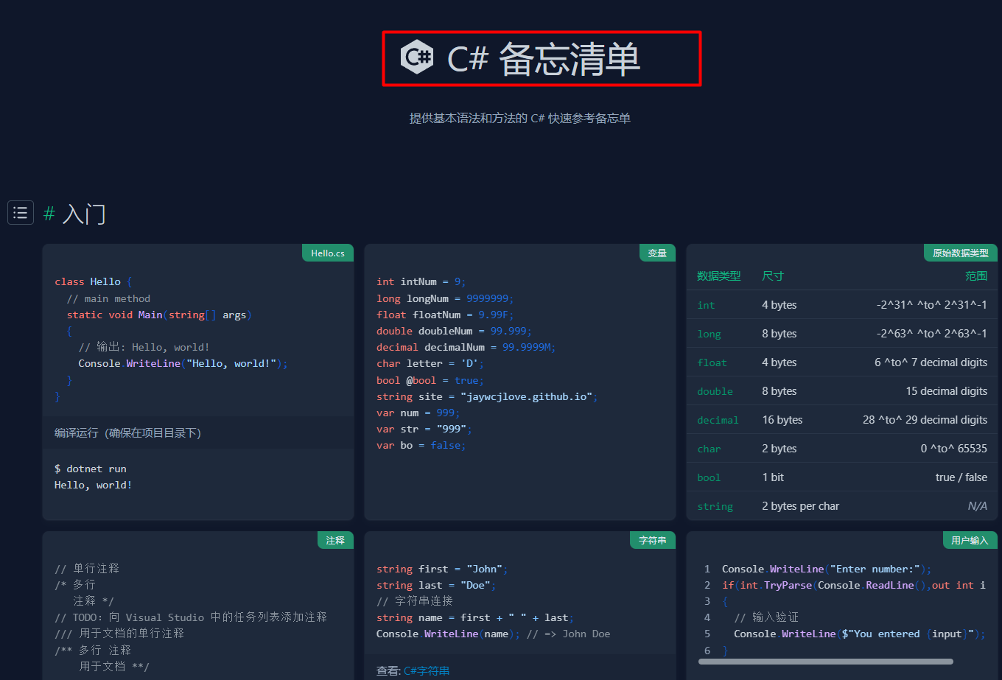Viewport: 1002px width, 680px height.
Task: Click the # anchor before 入门
Action: 49,214
